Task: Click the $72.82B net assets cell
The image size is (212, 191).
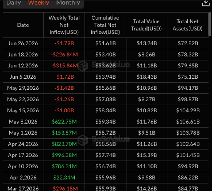Action: coord(188,43)
